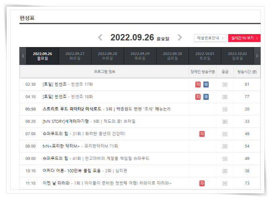
Task: Select the 2022.09.26 월요일 tab
Action: 43,56
